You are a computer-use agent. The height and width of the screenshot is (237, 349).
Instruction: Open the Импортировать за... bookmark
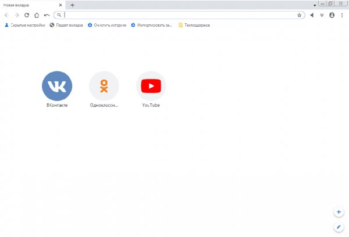click(x=152, y=25)
